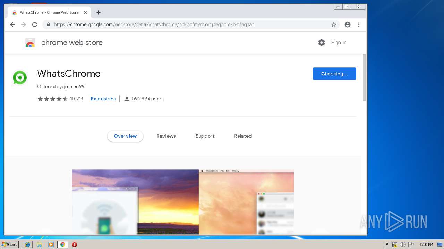
Task: Click the Action Center flag icon
Action: (411, 245)
